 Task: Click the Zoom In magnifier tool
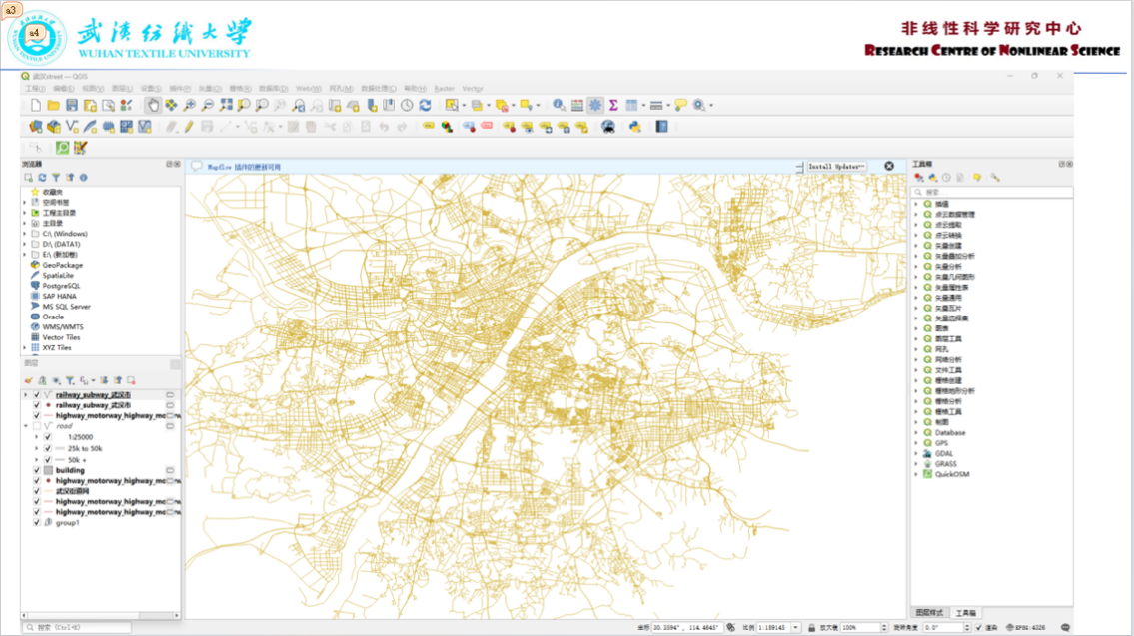click(190, 105)
